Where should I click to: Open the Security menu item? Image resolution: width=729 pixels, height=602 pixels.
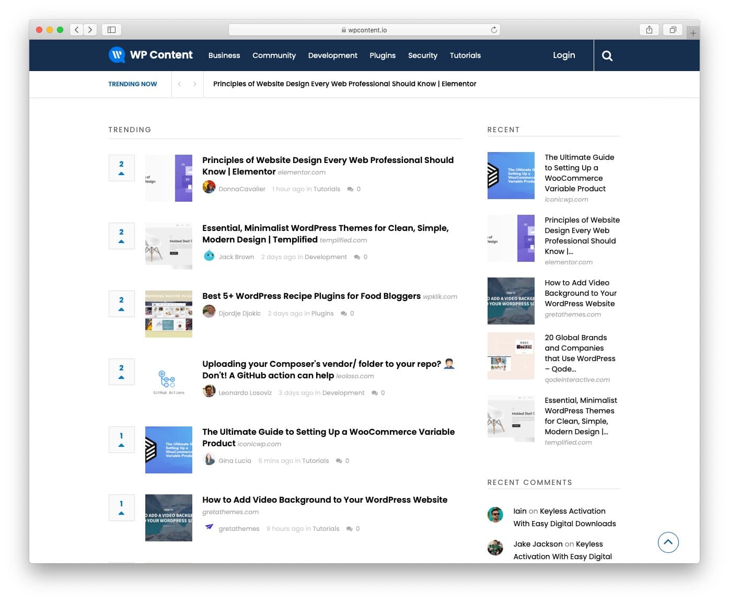pyautogui.click(x=422, y=55)
